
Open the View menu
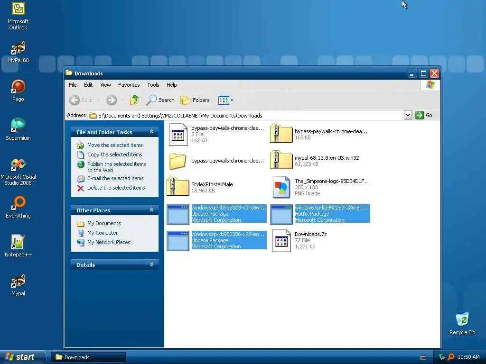point(105,85)
